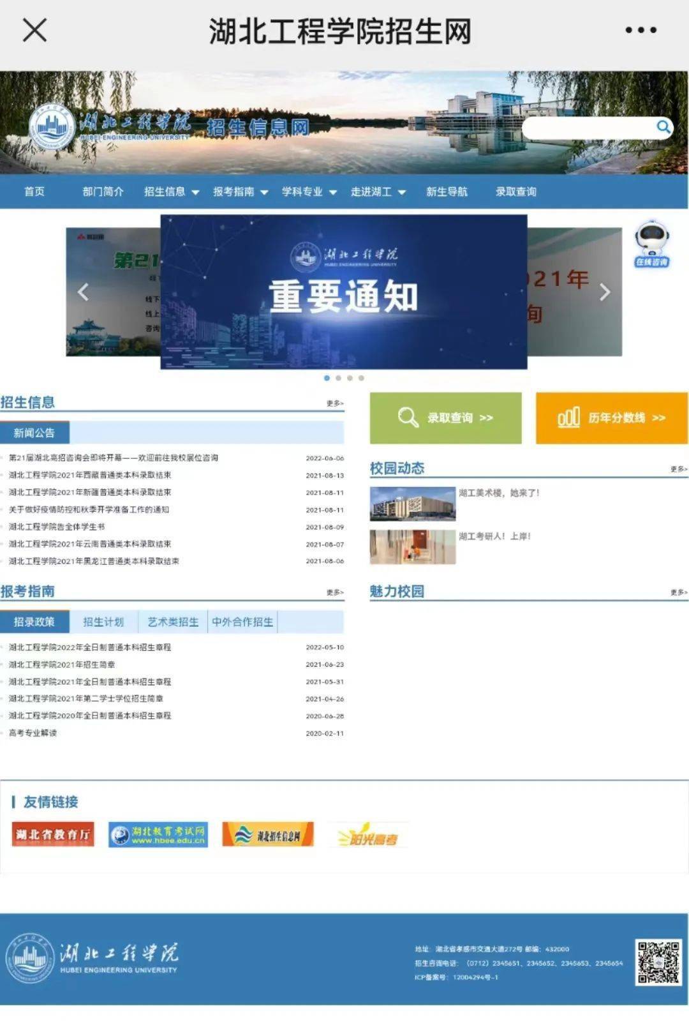The image size is (689, 1027).
Task: Open the three-dot more options menu
Action: tap(641, 30)
